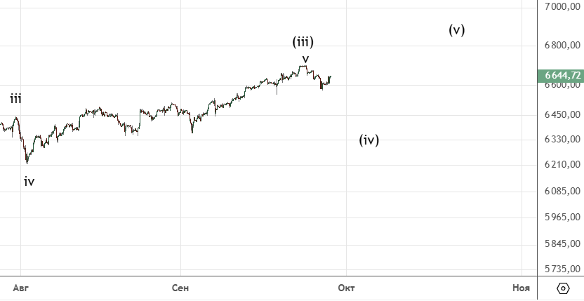584x301 pixels.
Task: Click the 6450,00 price scale label
Action: pyautogui.click(x=563, y=114)
